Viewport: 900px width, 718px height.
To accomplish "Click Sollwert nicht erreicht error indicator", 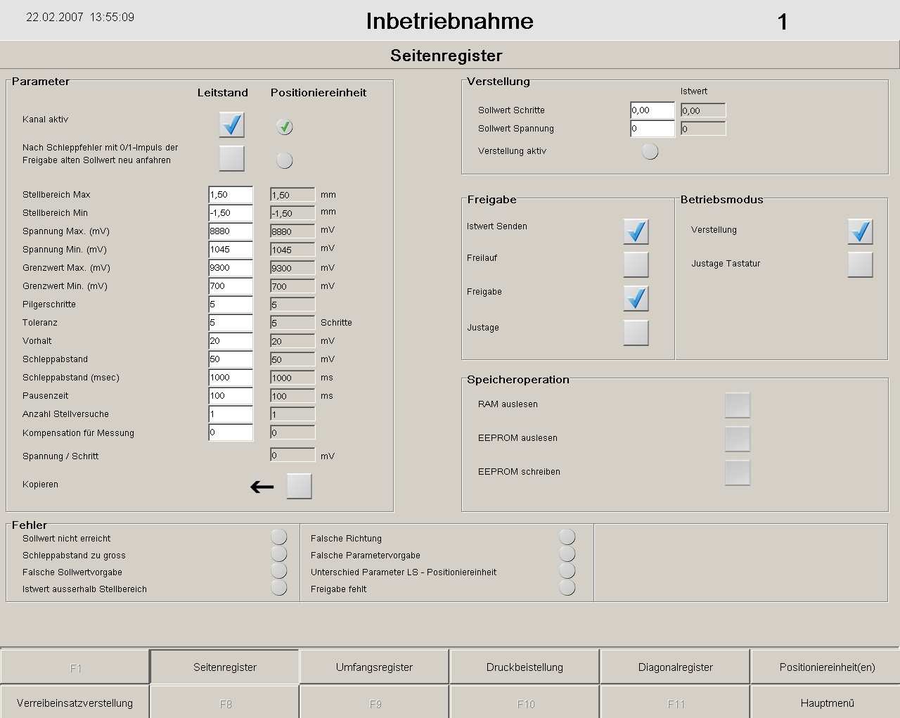I will point(278,537).
